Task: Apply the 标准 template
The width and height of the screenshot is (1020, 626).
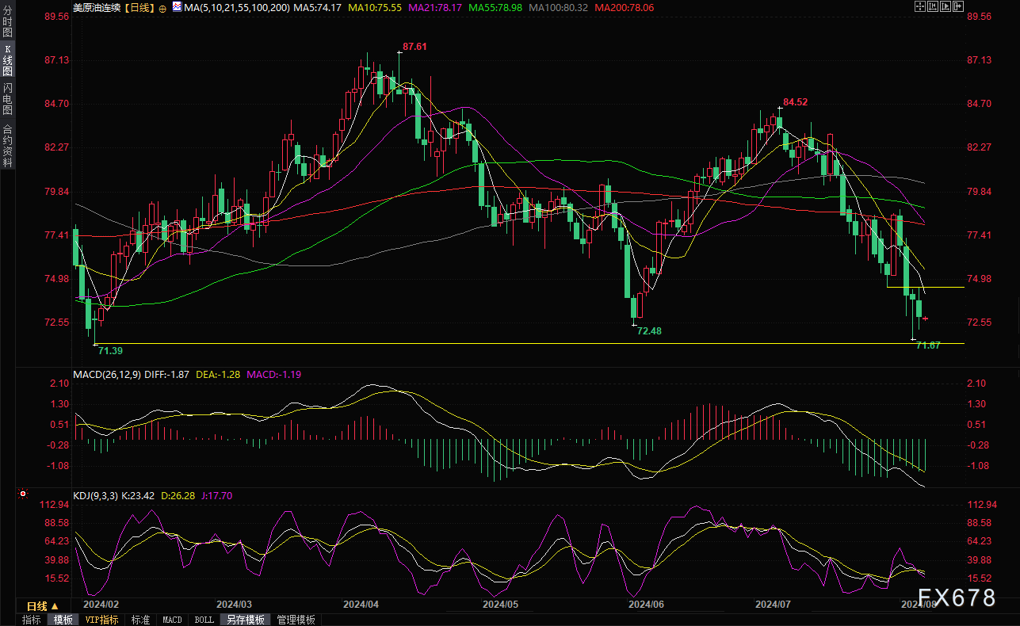Action: [140, 620]
